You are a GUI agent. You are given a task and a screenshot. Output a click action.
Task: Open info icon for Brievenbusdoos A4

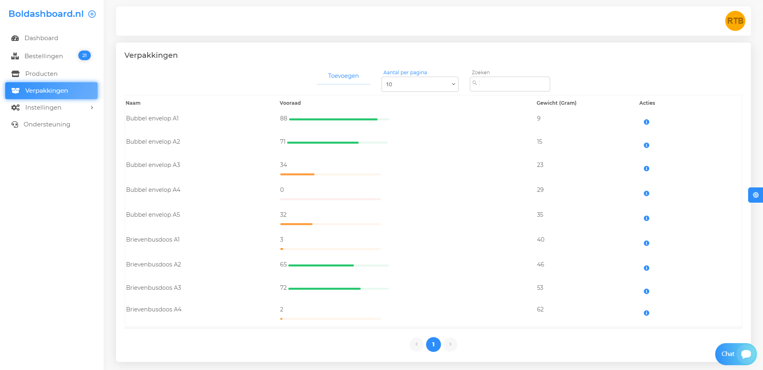[646, 313]
